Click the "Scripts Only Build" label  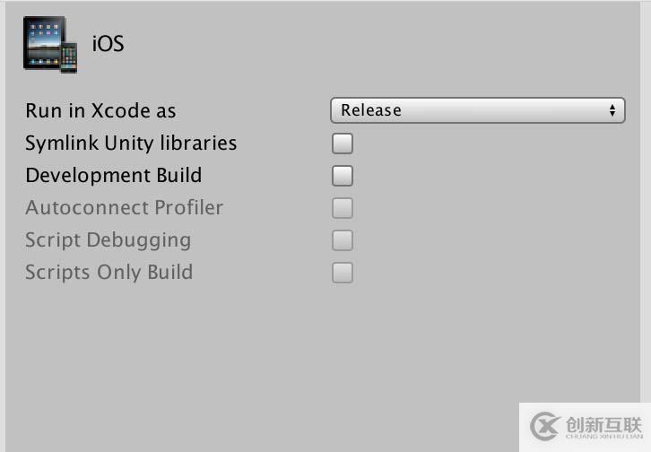[108, 273]
